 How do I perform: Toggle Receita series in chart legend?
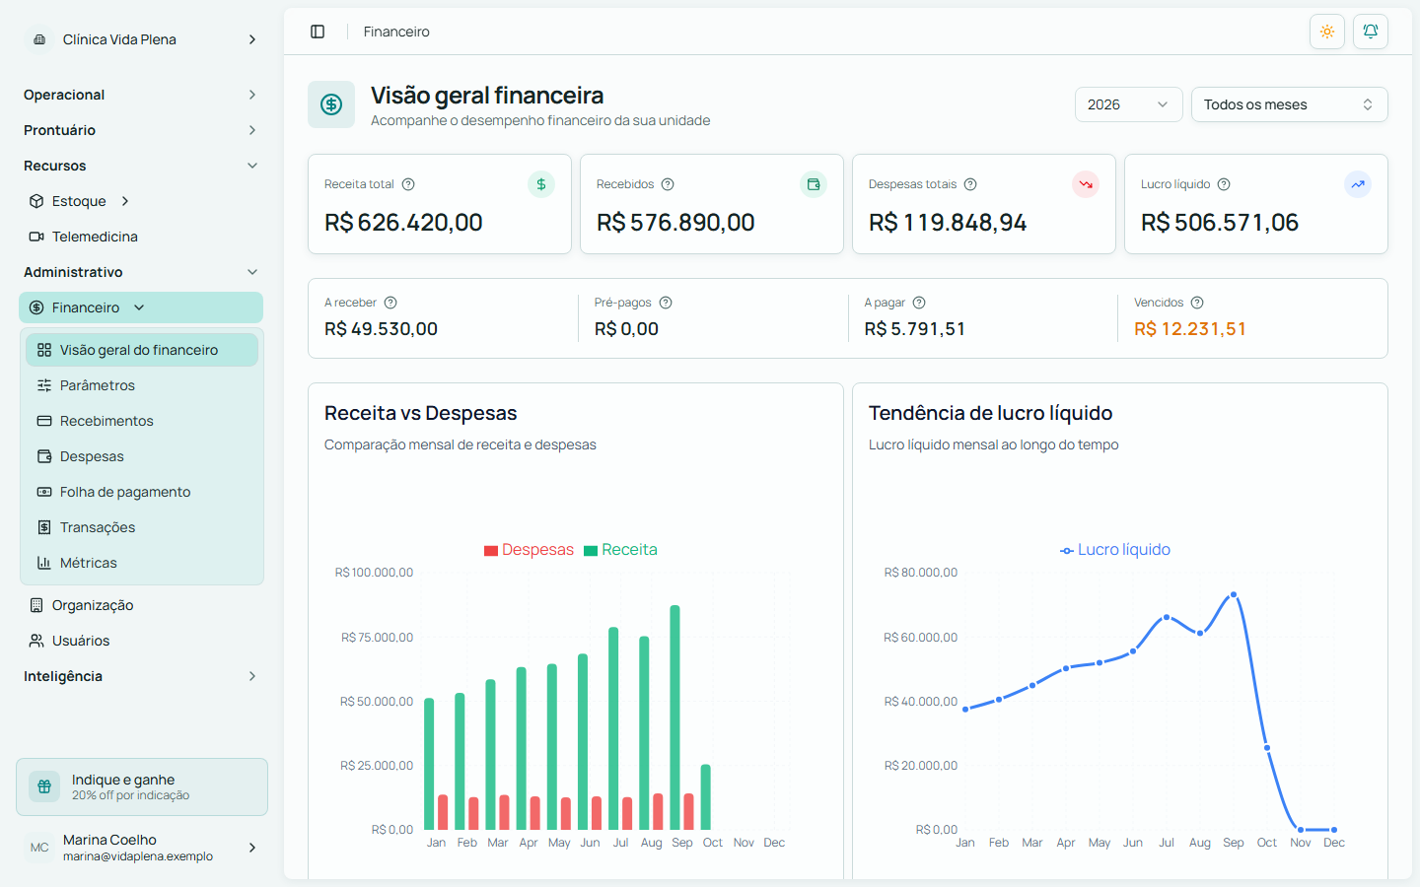(x=620, y=550)
